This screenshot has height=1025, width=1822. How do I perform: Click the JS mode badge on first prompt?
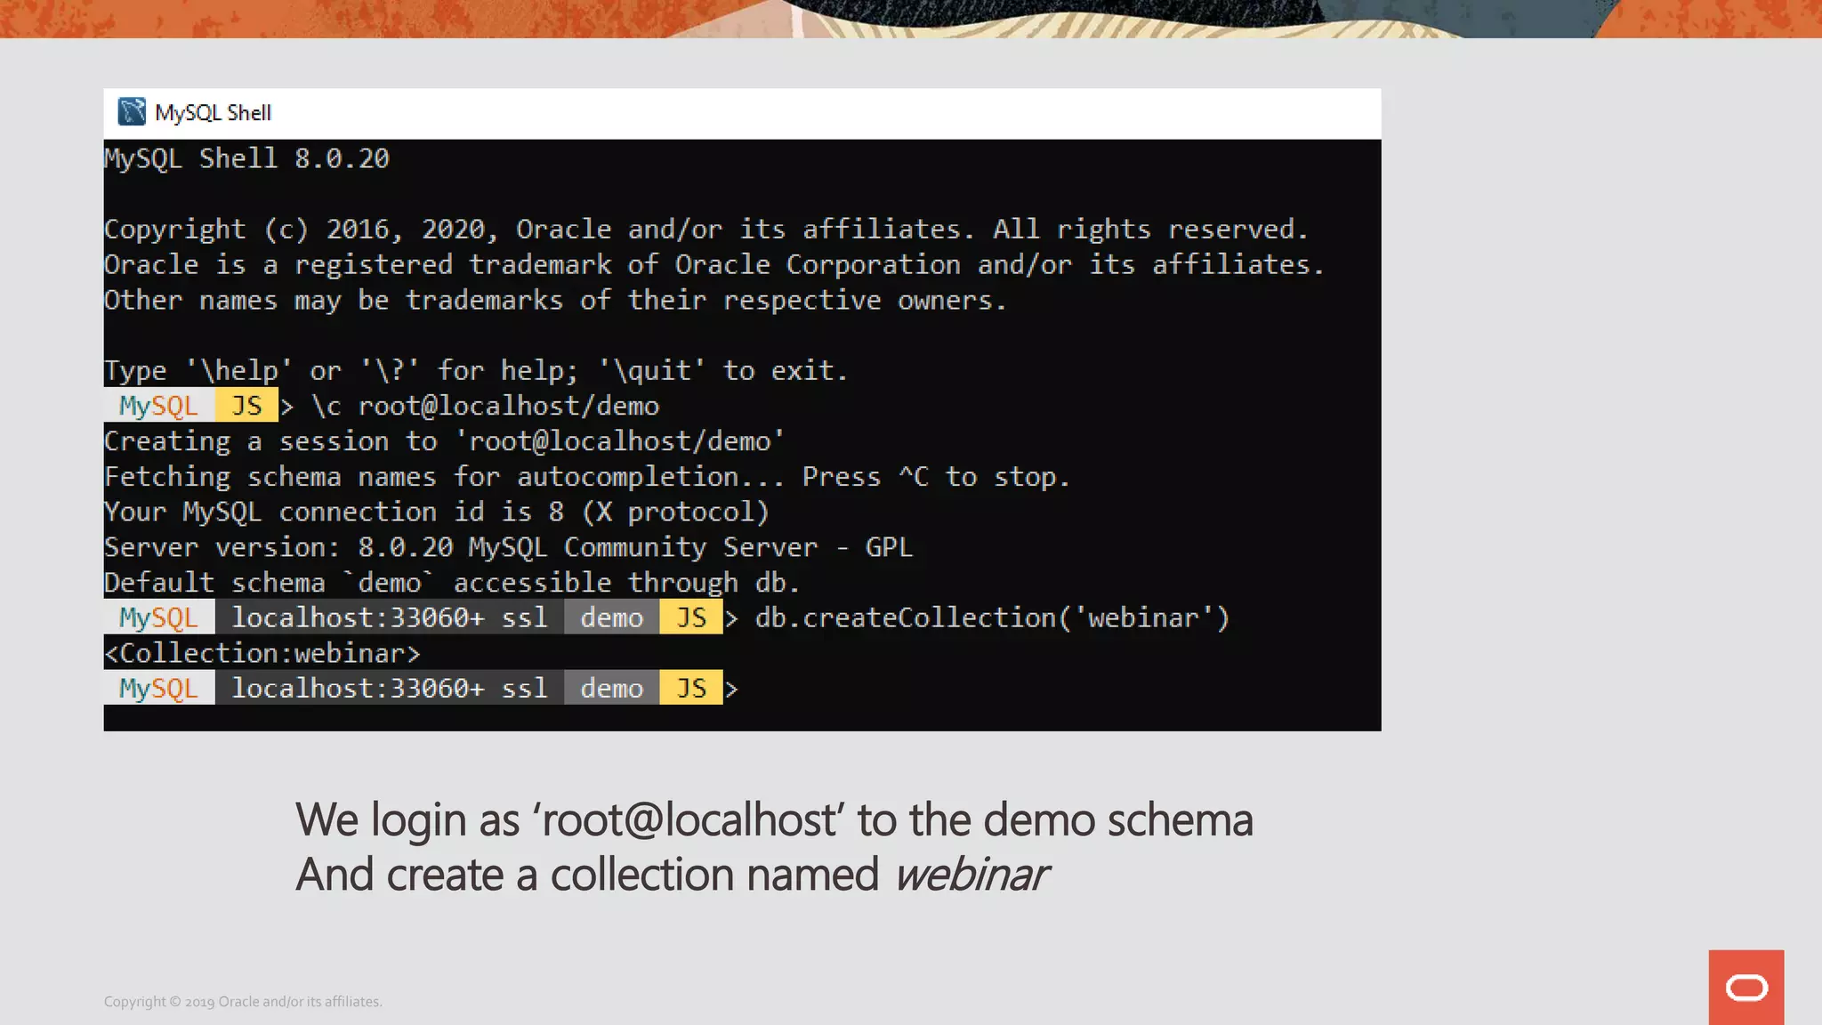[246, 406]
